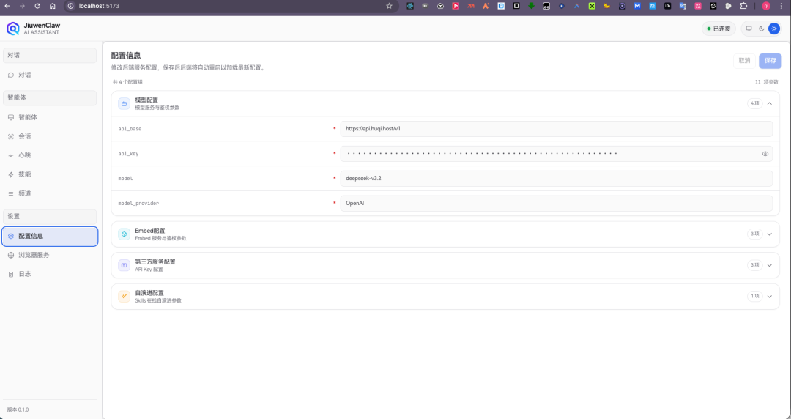Click the 4项 badge in 模型配置
The image size is (791, 419).
click(x=754, y=103)
